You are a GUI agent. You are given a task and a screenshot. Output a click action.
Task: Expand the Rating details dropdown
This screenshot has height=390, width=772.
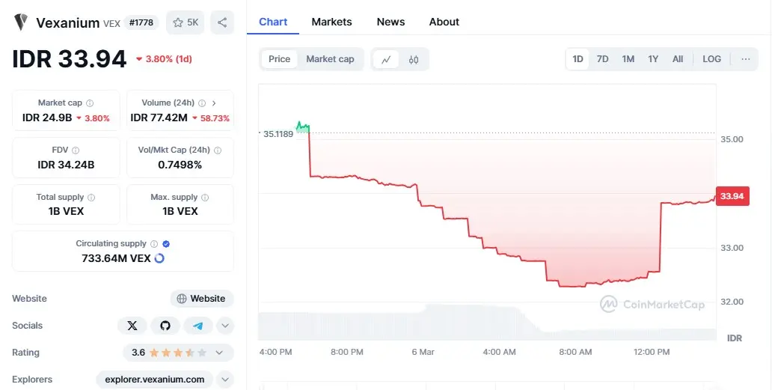point(220,353)
